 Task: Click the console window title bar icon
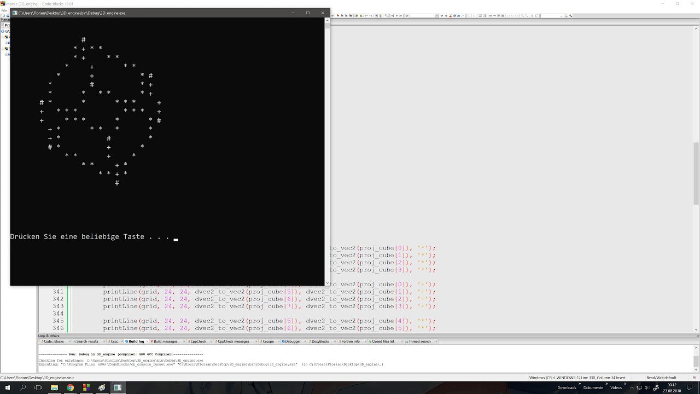click(x=15, y=13)
